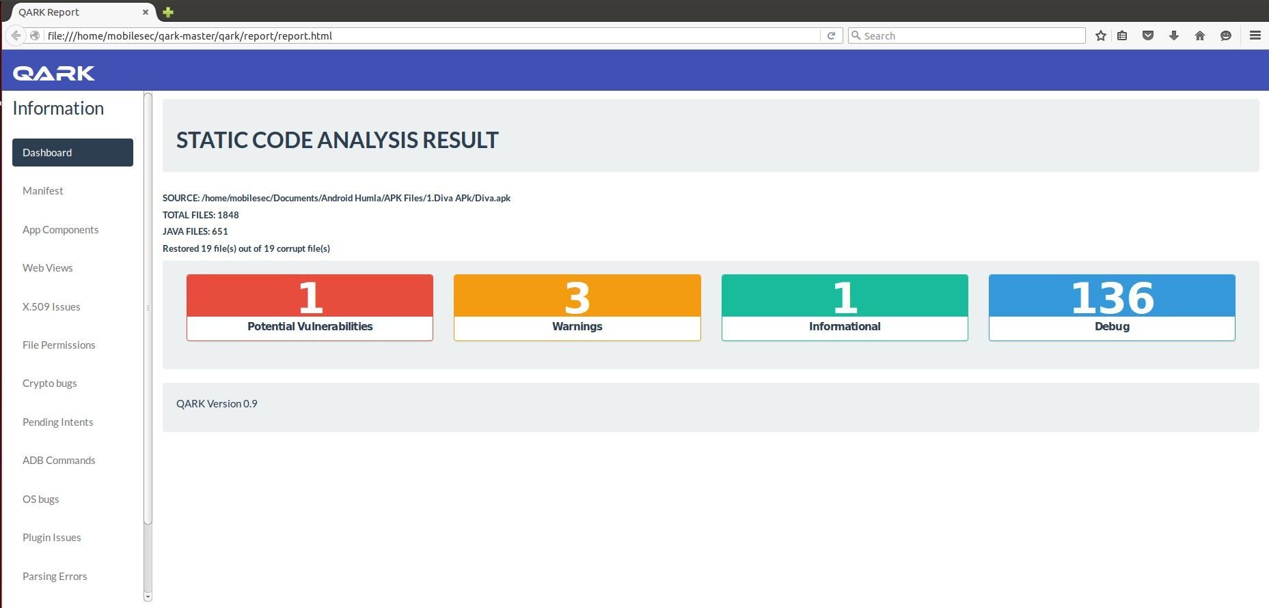Show ADB Commands section
1269x608 pixels.
coord(59,461)
